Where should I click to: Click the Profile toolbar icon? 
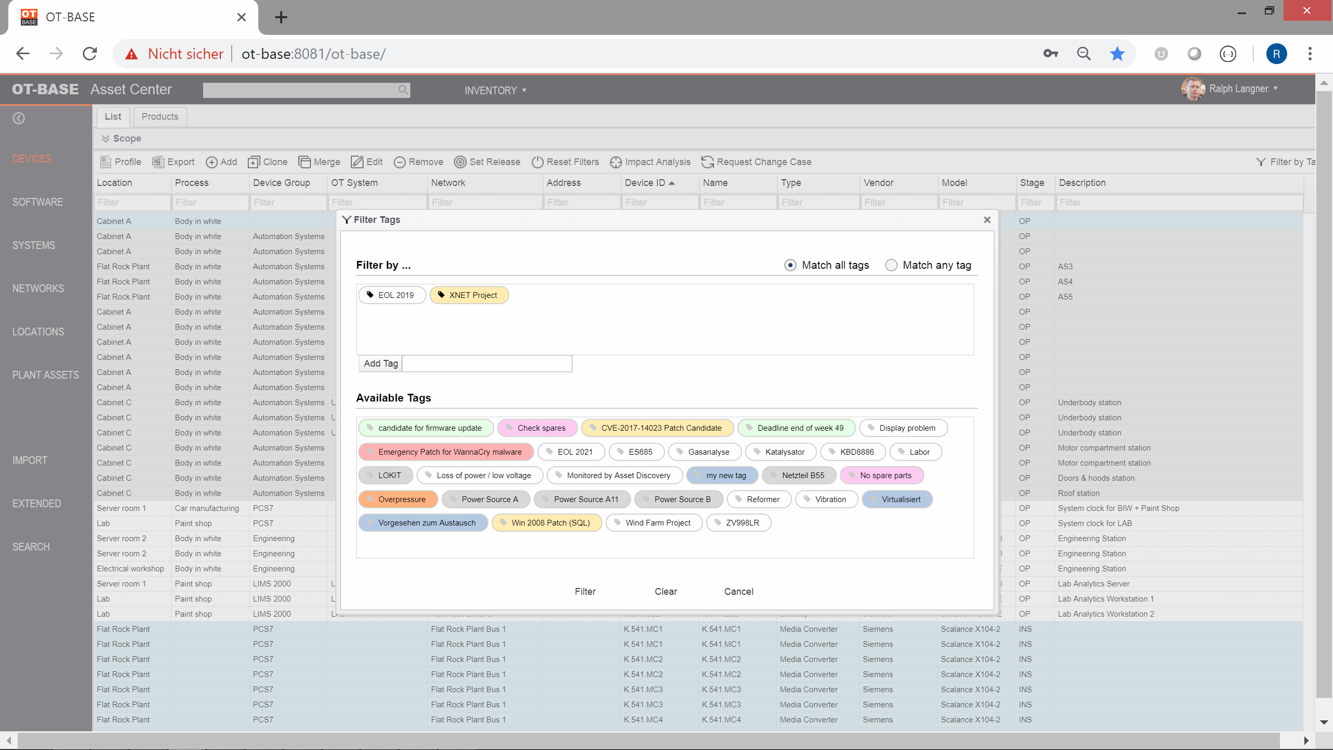click(106, 162)
